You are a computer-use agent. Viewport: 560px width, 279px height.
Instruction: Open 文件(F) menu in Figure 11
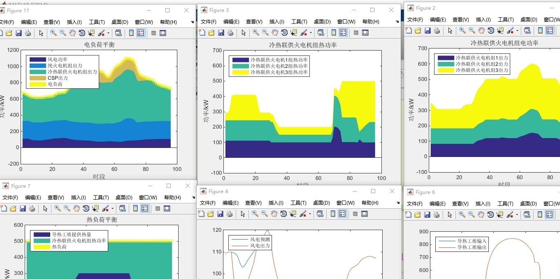tap(6, 22)
